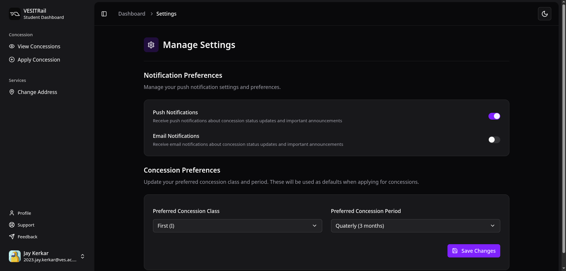
Task: Click the Apply Concession plus icon
Action: click(x=12, y=60)
